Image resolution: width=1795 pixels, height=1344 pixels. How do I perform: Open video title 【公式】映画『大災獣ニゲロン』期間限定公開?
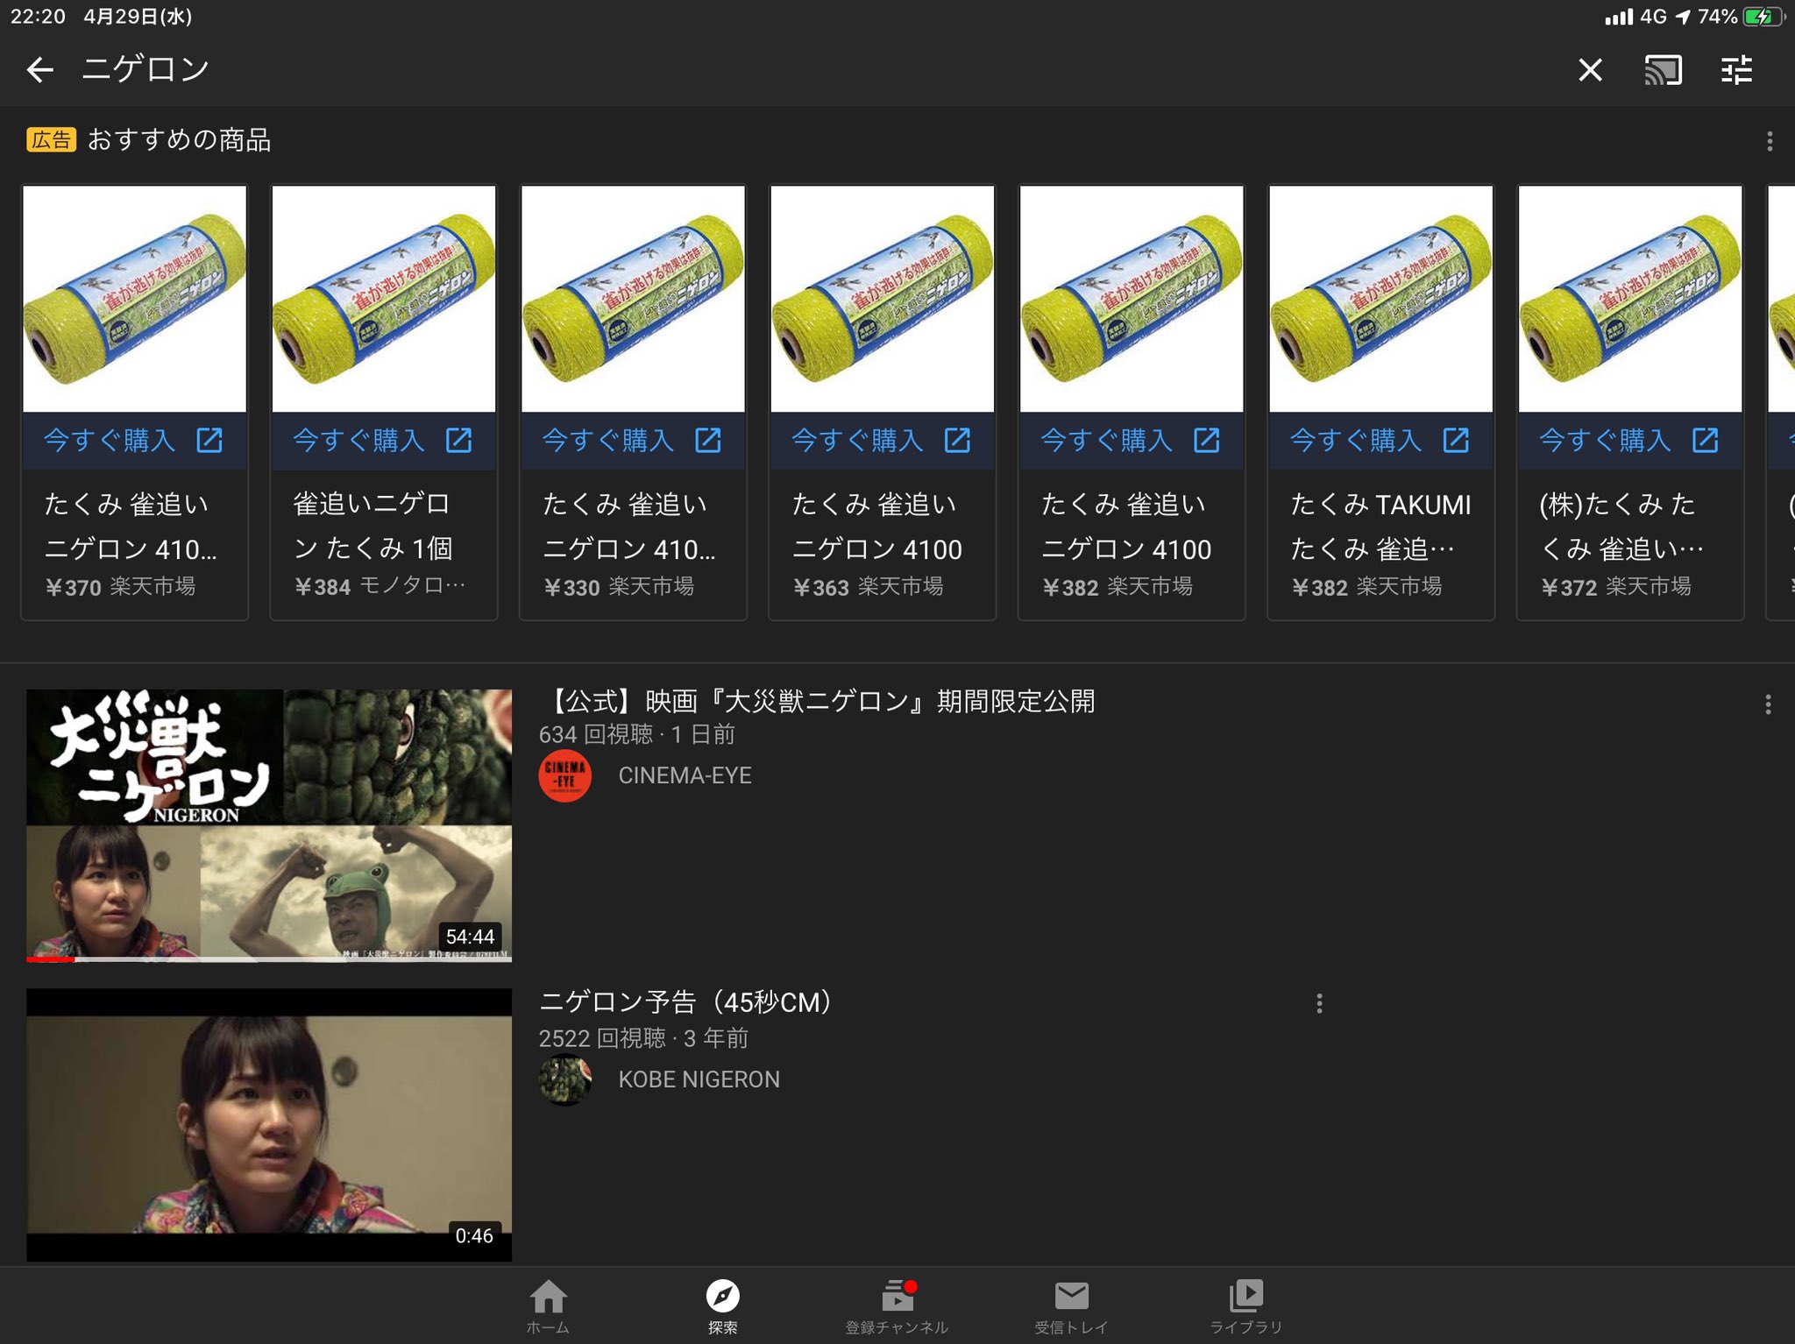pos(817,702)
